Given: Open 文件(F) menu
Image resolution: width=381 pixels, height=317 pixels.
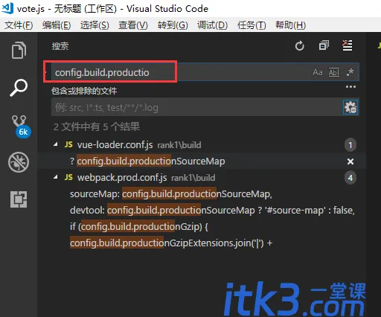Looking at the screenshot, I should pos(19,25).
